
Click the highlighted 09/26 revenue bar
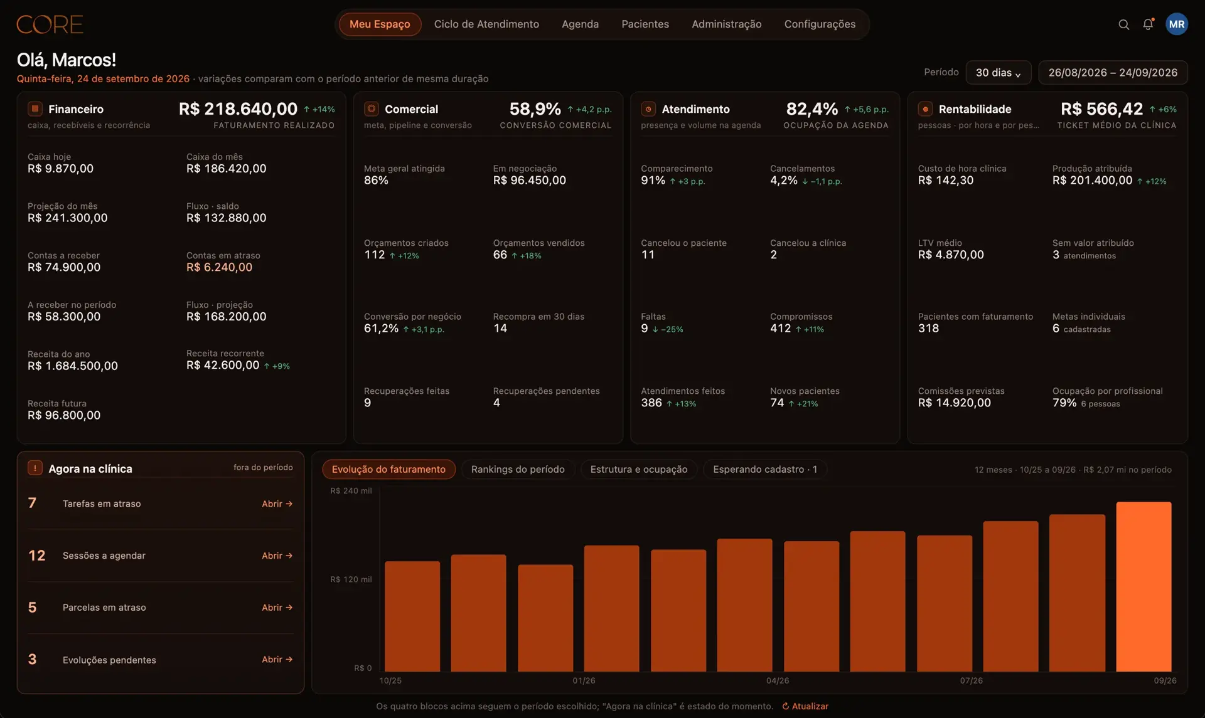click(x=1143, y=586)
